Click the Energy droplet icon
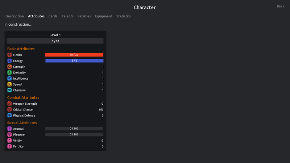The image size is (290, 163). [9, 60]
